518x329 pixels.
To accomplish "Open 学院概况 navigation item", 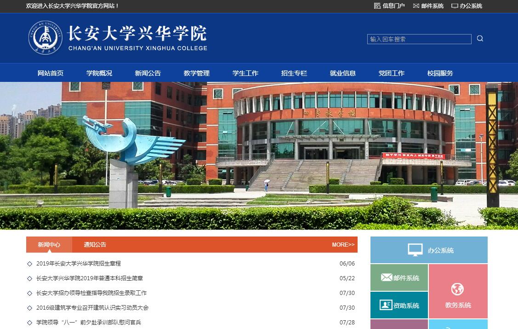I will click(x=99, y=73).
